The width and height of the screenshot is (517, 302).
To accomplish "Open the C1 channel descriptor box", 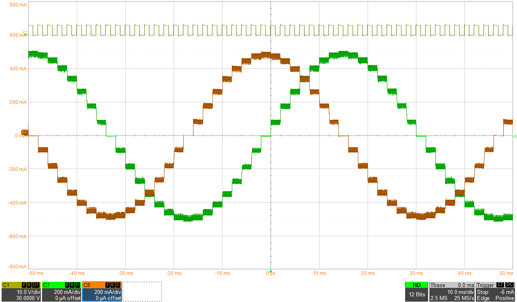I will coord(21,291).
